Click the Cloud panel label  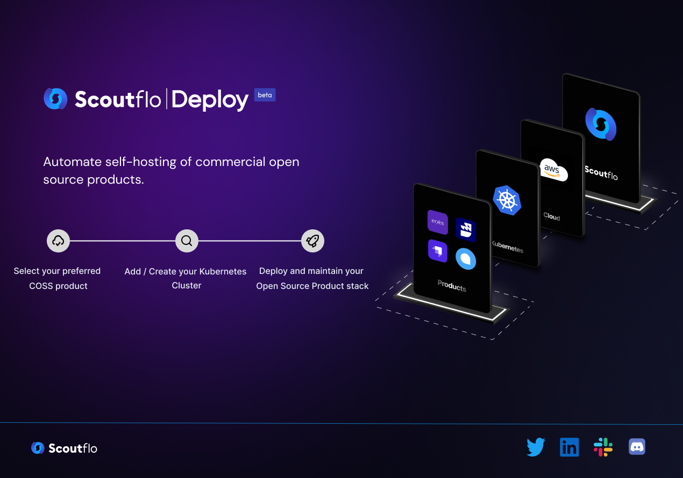[x=552, y=216]
